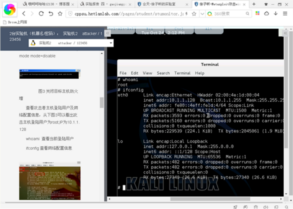
Task: Open the Terminal Edit menu
Action: 134,73
